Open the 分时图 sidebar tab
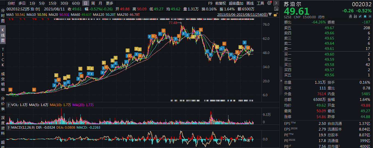 [x=3, y=15]
